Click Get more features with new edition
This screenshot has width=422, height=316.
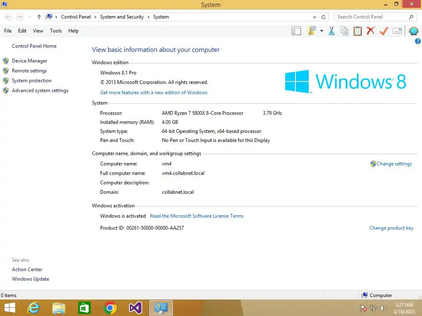coord(154,93)
